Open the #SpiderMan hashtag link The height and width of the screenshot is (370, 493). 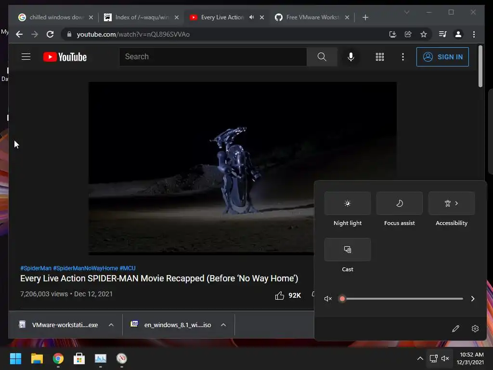click(x=36, y=268)
